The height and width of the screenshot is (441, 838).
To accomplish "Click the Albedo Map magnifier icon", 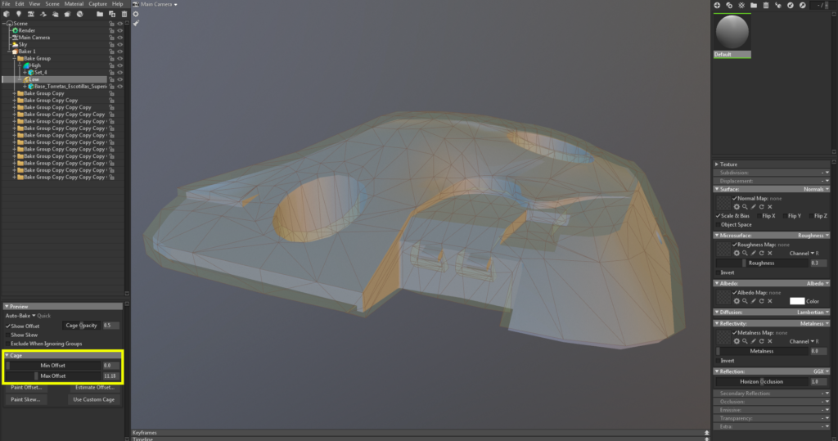I will [745, 301].
